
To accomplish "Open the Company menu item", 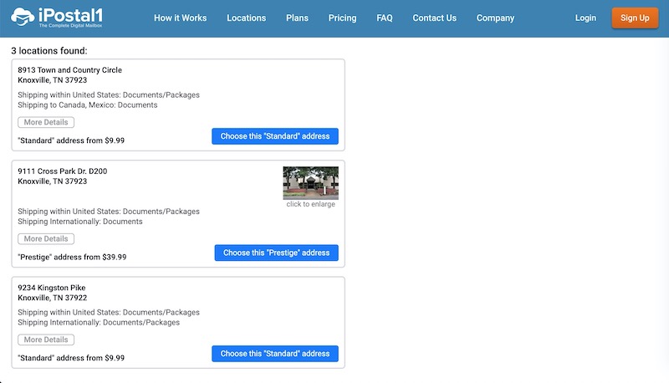I will 495,18.
